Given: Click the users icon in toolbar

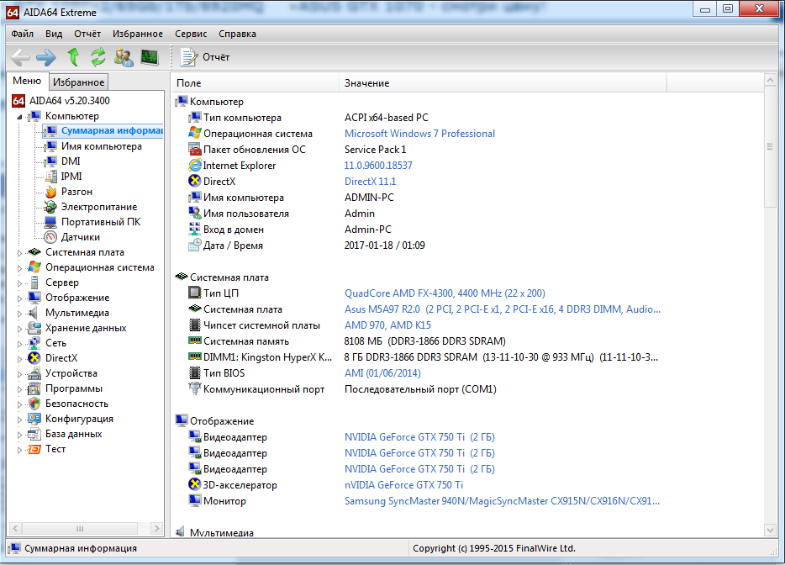Looking at the screenshot, I should point(124,57).
